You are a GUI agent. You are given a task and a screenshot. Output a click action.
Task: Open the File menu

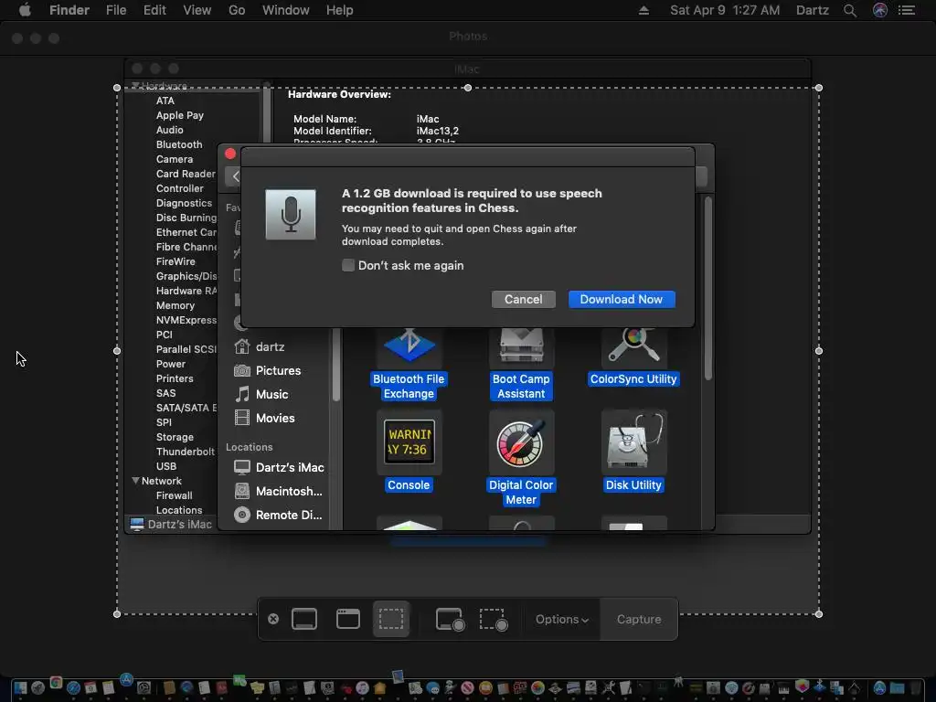click(x=116, y=10)
